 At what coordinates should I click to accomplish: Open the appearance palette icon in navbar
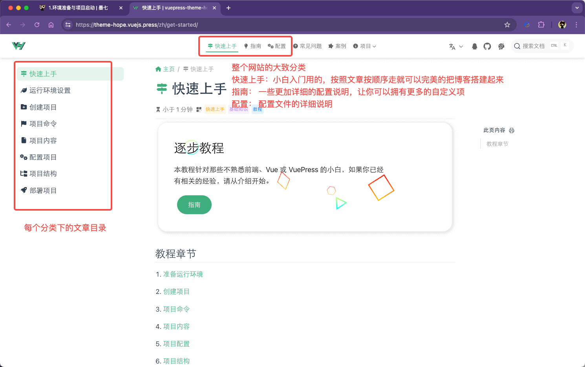click(x=501, y=46)
